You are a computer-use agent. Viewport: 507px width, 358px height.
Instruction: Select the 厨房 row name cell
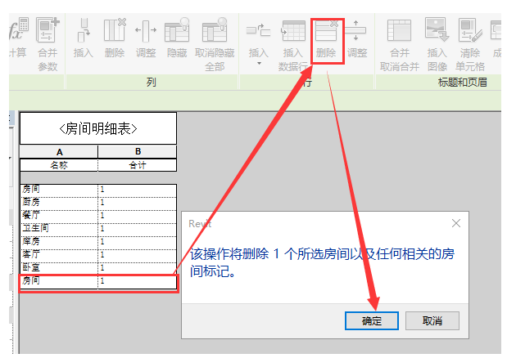tap(59, 202)
